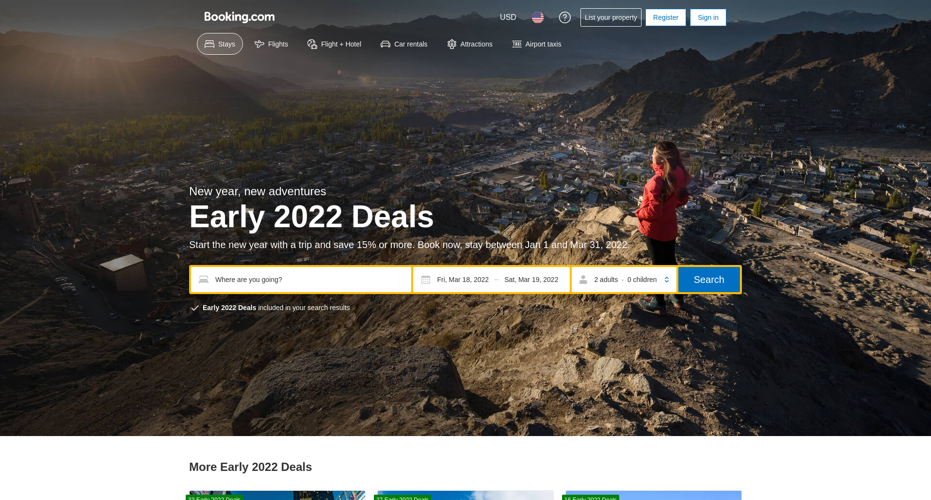
Task: Click the bed icon in destination field
Action: (204, 280)
